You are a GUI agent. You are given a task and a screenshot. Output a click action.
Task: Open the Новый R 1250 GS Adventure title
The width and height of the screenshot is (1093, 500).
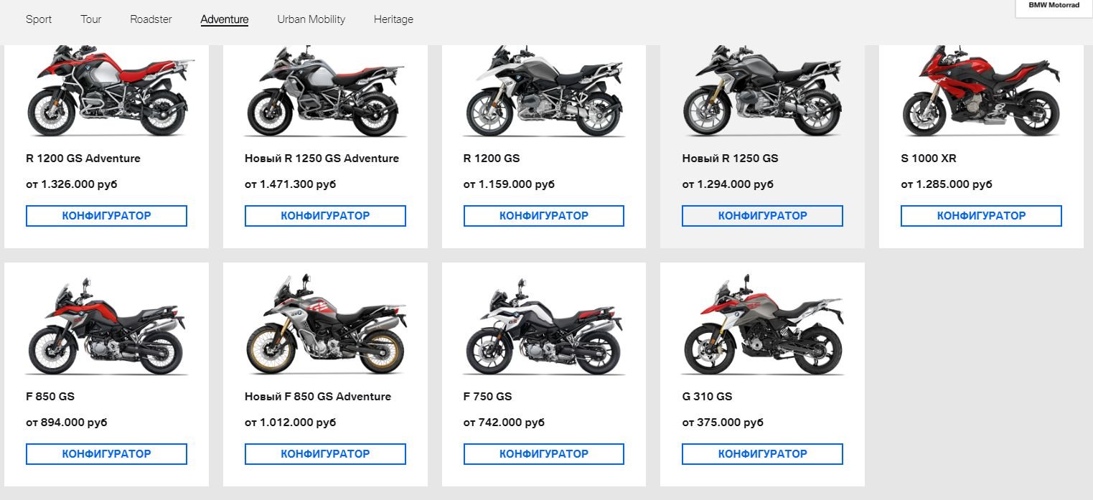322,159
